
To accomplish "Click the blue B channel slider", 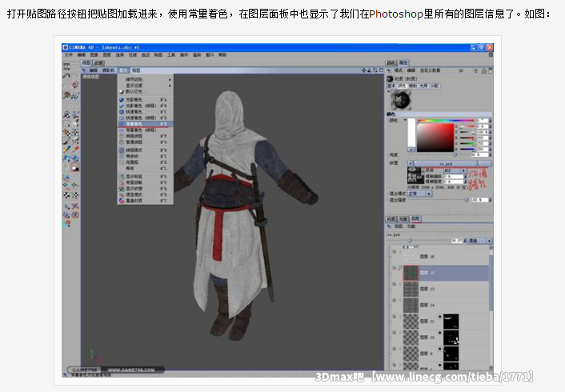I will (467, 149).
